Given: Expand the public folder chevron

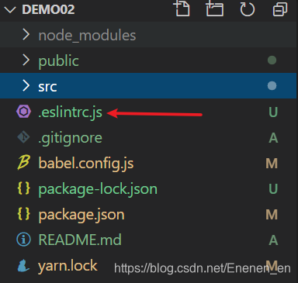Looking at the screenshot, I should pyautogui.click(x=26, y=60).
